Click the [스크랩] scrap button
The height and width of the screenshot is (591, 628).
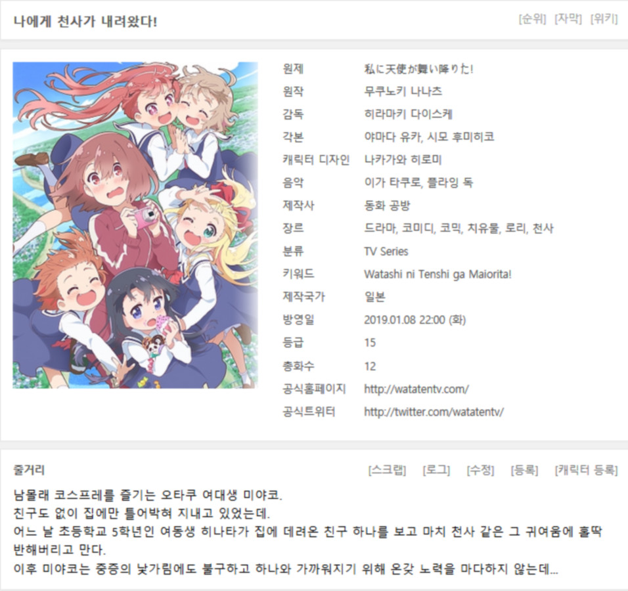[x=387, y=470]
